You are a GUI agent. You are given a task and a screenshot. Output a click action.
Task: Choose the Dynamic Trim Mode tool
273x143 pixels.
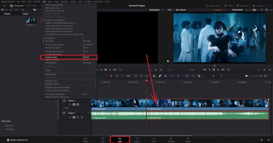[x=123, y=76]
